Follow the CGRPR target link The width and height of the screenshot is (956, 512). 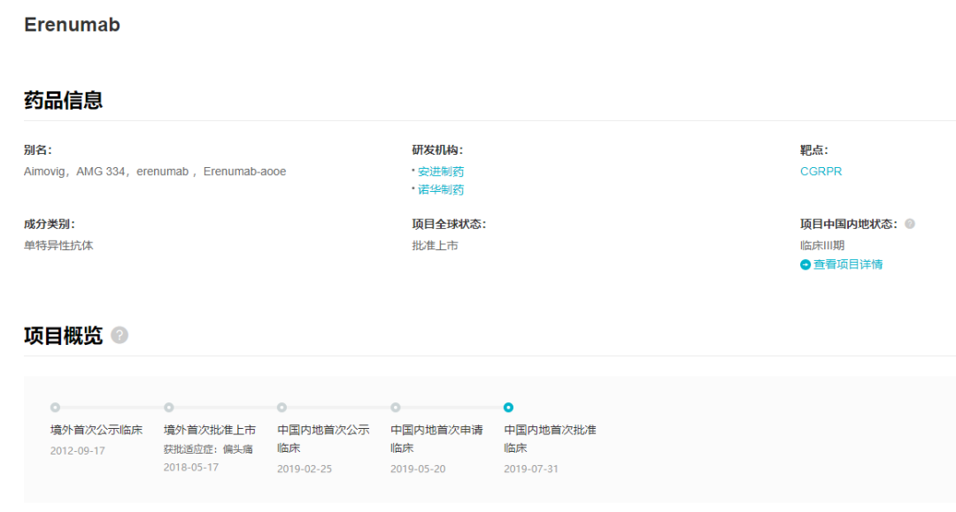point(821,172)
